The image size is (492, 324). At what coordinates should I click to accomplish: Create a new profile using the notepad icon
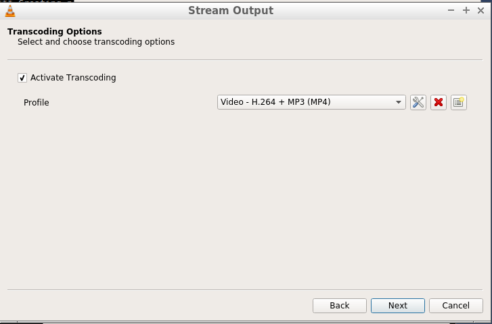(x=459, y=102)
